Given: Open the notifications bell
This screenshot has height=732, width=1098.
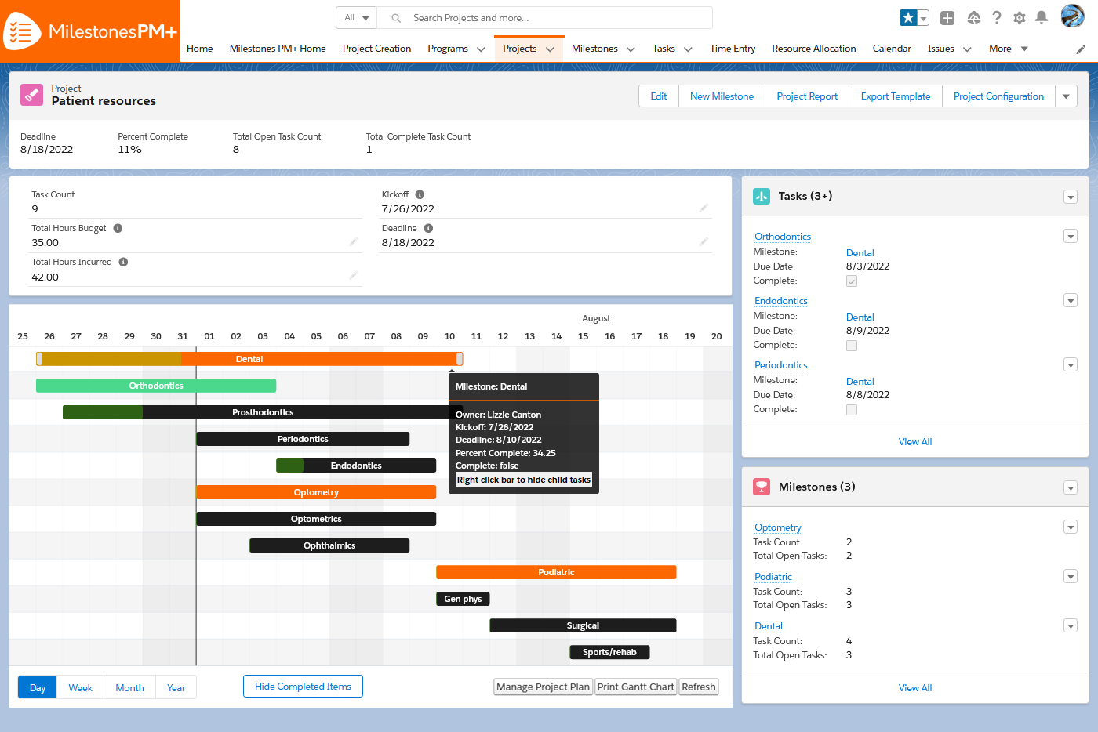Looking at the screenshot, I should pyautogui.click(x=1042, y=16).
